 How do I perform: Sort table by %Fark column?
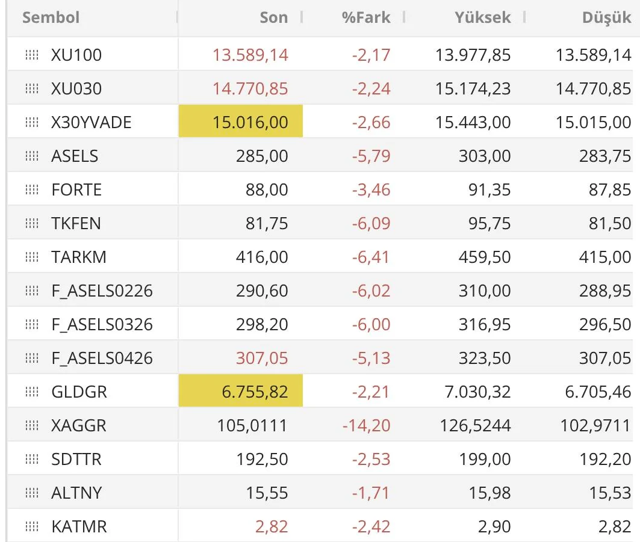pyautogui.click(x=366, y=17)
